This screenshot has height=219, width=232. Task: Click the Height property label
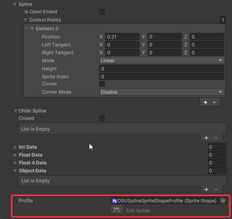click(x=49, y=69)
